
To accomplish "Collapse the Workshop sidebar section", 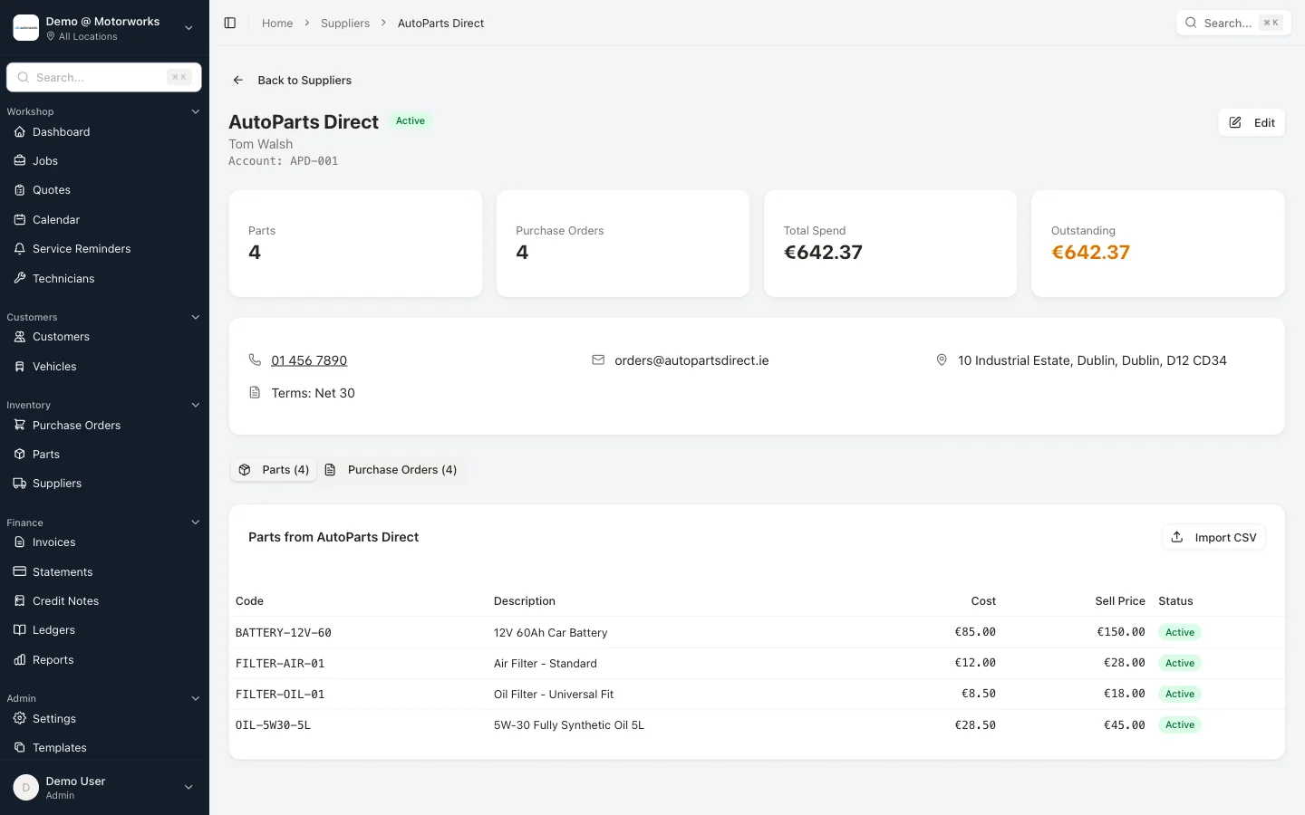I will (x=195, y=110).
